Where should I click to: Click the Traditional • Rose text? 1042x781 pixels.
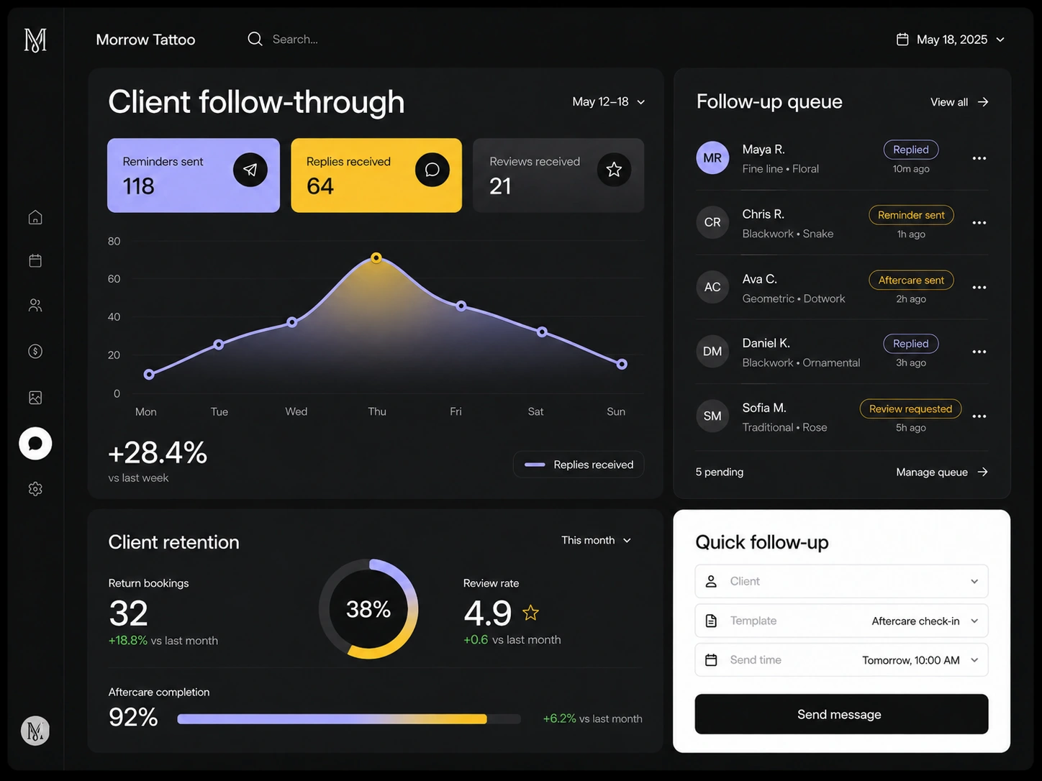coord(784,427)
